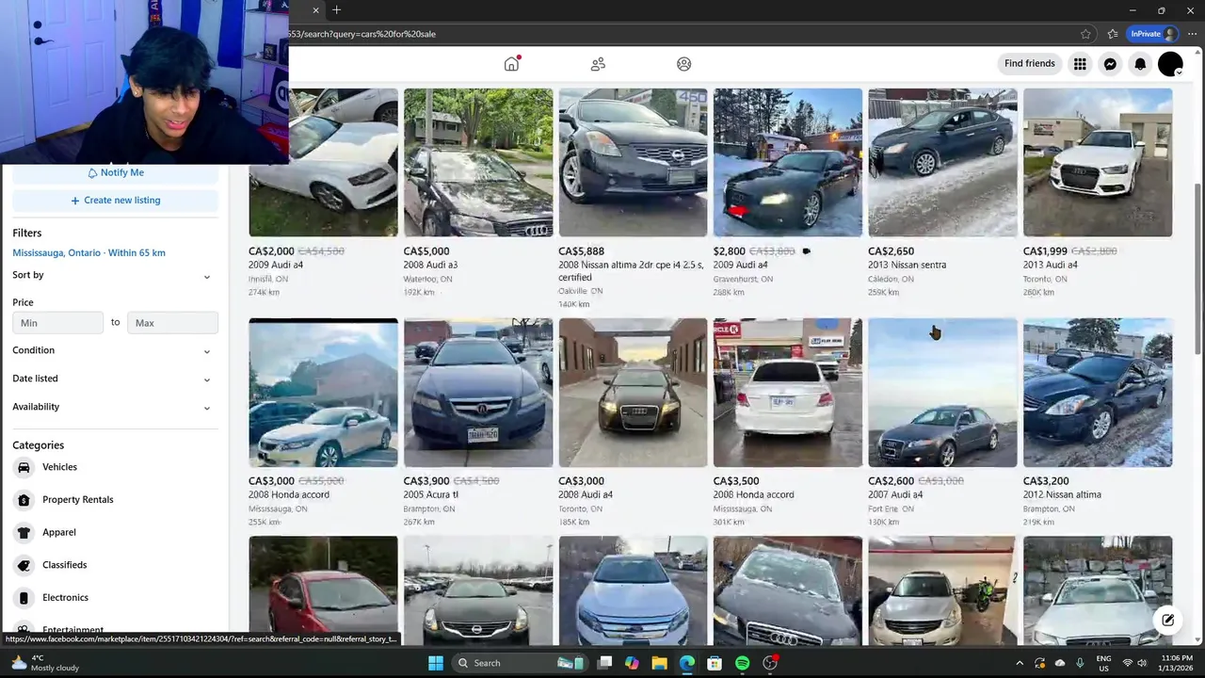The height and width of the screenshot is (678, 1205).
Task: Close the current browser tab
Action: tap(315, 10)
